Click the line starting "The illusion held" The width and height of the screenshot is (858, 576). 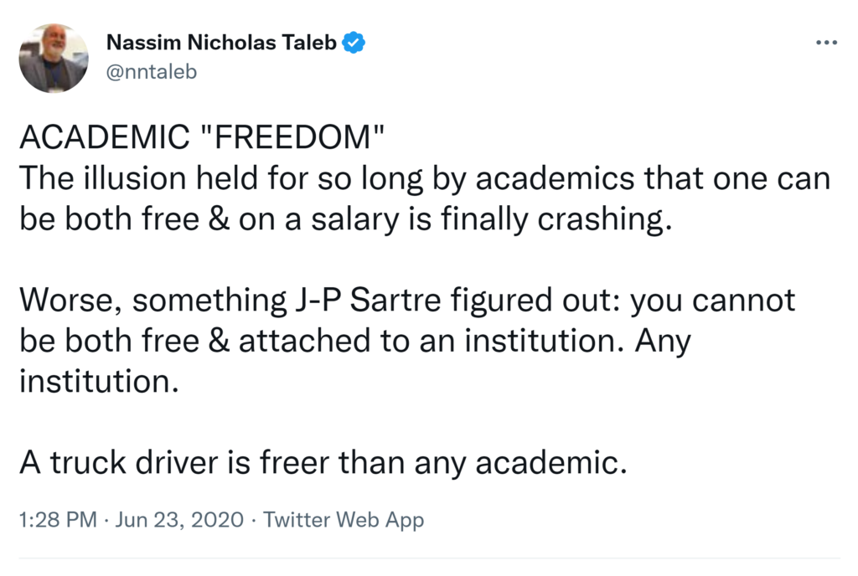[424, 178]
